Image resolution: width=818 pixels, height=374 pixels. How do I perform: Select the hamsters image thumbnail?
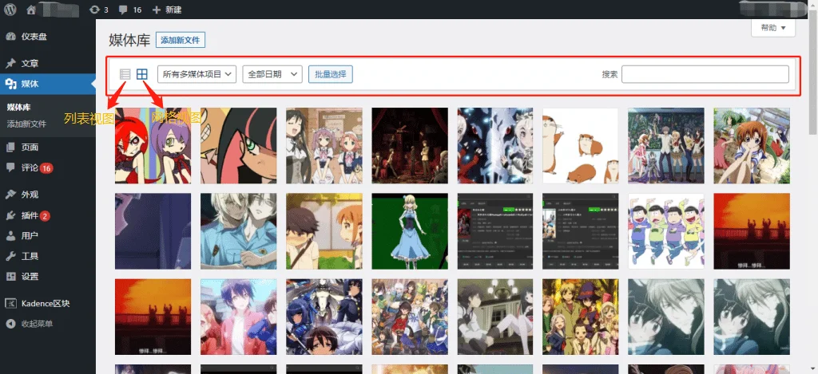click(581, 146)
